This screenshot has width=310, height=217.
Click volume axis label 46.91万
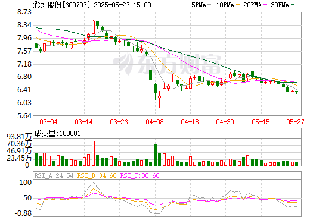click(x=19, y=151)
